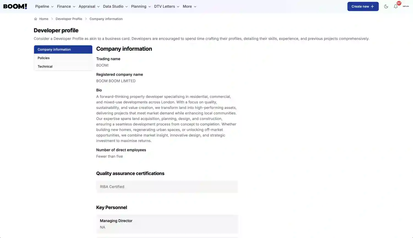Click the Company information breadcrumb
The image size is (413, 238).
tap(106, 19)
